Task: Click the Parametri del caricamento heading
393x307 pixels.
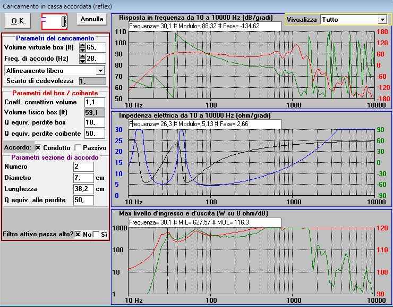Action: click(x=55, y=38)
